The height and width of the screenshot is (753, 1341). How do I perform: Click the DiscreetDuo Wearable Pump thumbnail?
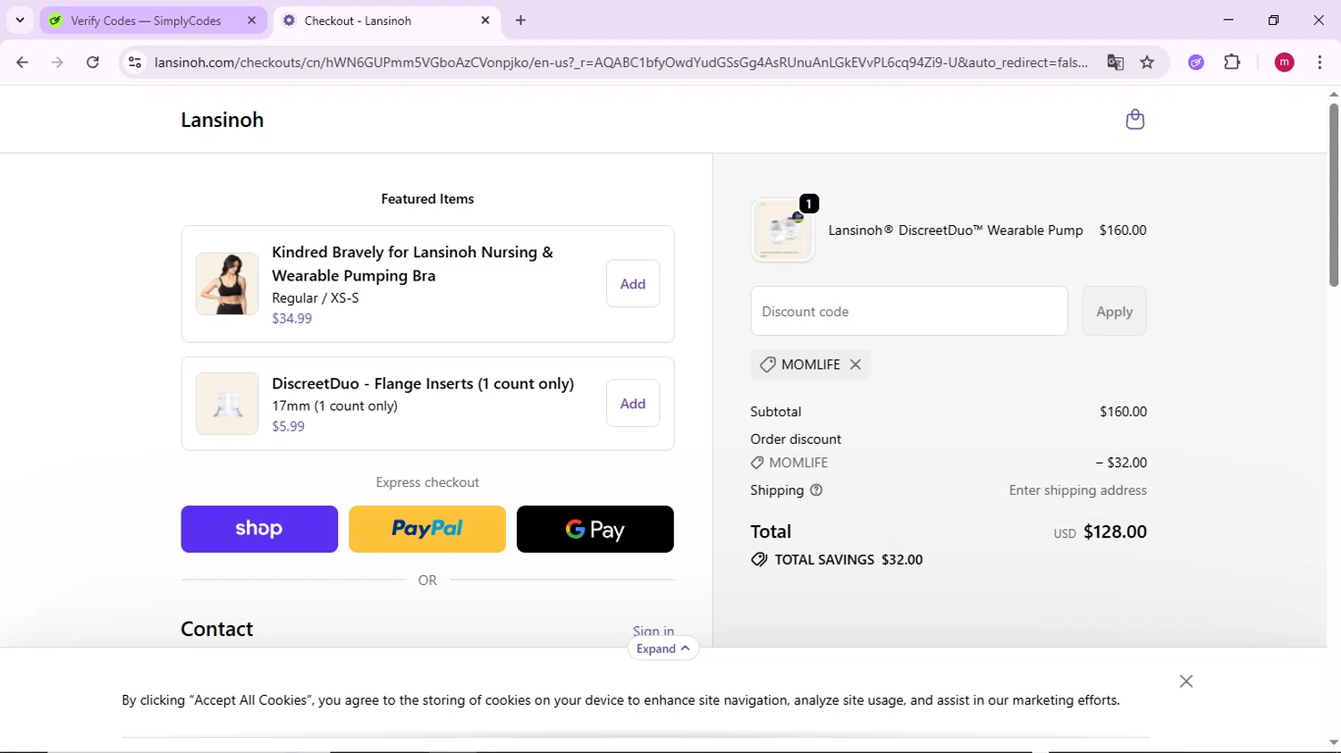[x=782, y=230]
